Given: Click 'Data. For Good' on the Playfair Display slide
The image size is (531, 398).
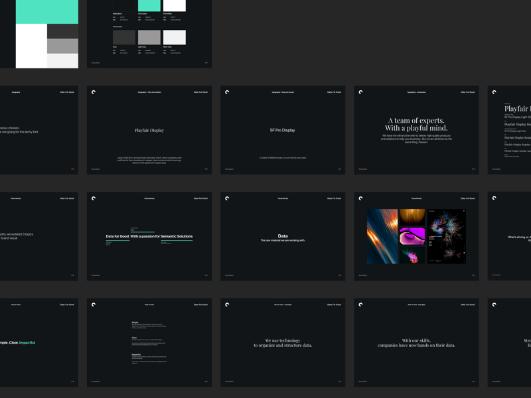Looking at the screenshot, I should click(x=200, y=92).
